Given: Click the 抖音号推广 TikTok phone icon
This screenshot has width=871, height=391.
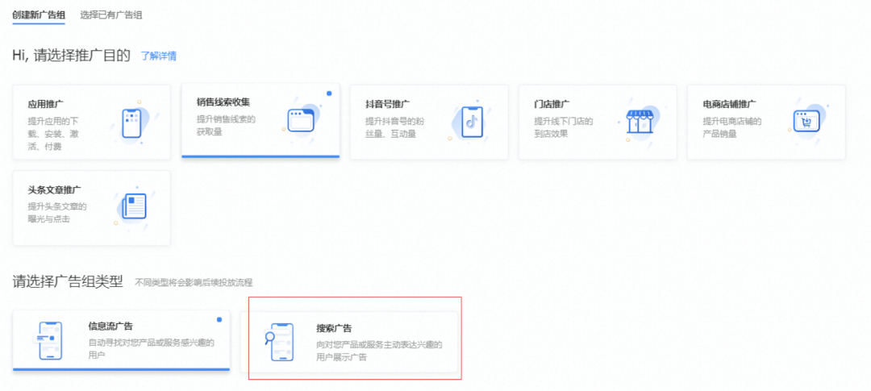Looking at the screenshot, I should pos(471,122).
